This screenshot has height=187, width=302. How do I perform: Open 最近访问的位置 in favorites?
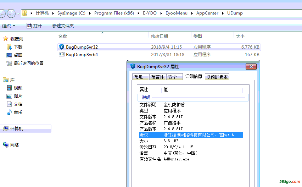(28, 63)
